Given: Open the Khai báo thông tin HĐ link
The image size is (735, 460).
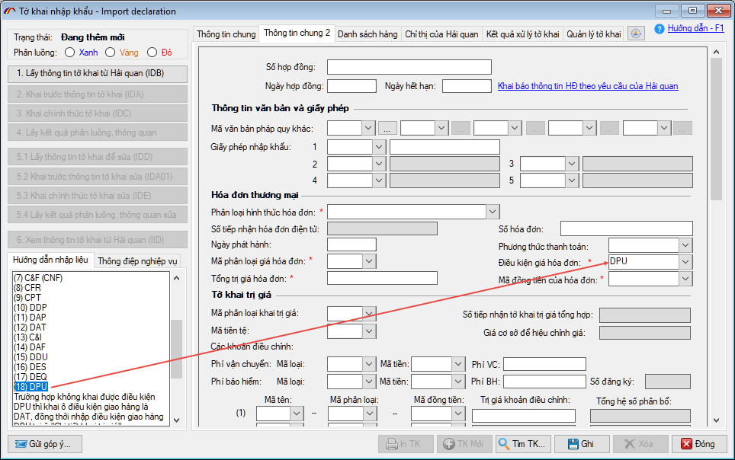Looking at the screenshot, I should pyautogui.click(x=587, y=86).
